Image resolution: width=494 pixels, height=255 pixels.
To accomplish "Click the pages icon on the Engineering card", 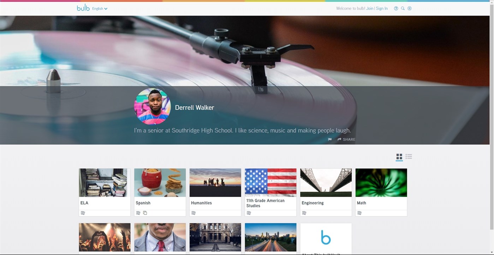I will click(x=304, y=213).
